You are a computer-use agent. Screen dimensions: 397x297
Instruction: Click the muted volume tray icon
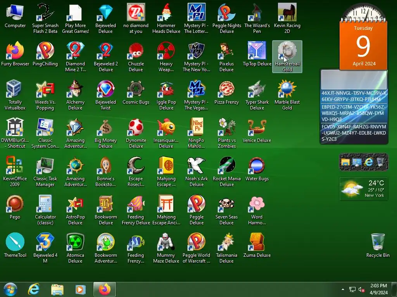pos(361,289)
